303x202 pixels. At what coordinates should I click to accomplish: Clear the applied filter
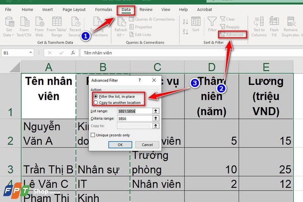point(228,19)
